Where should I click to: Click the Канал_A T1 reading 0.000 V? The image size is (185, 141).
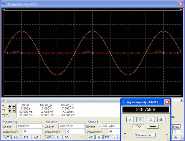click(x=47, y=108)
